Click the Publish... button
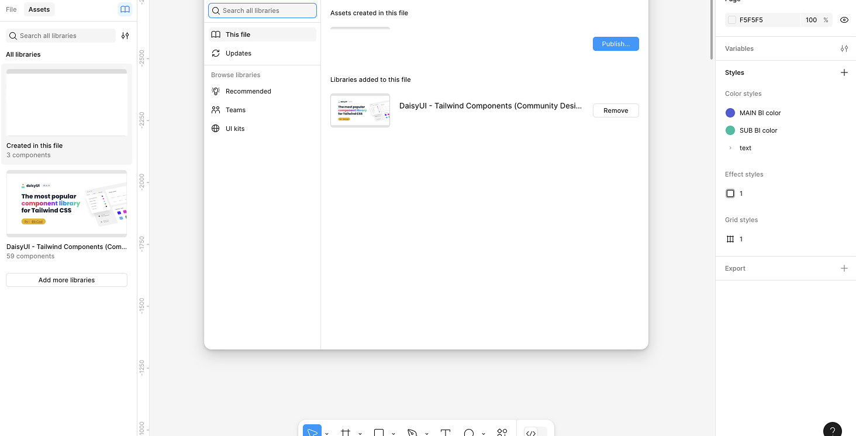 (x=616, y=44)
